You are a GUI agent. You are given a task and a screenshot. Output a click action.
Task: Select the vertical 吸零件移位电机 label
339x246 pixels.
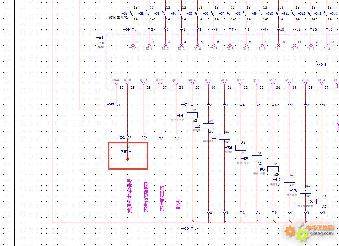coord(129,196)
